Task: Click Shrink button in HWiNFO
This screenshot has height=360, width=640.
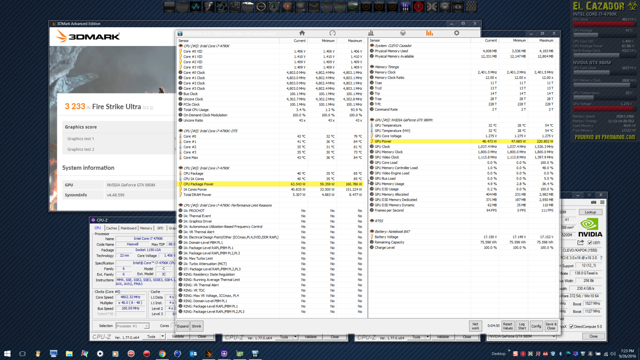Action: 196,326
